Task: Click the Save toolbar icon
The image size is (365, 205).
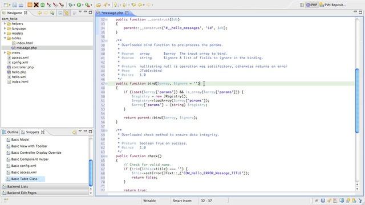Action: [15, 5]
